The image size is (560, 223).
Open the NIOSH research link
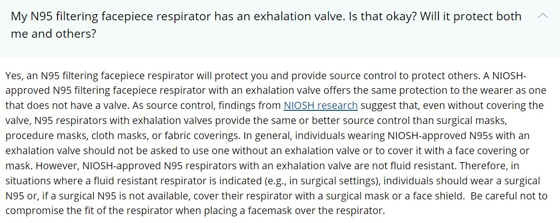[x=321, y=105]
